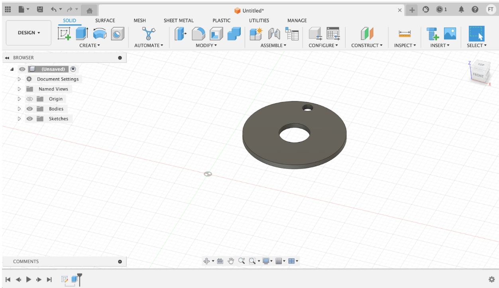Activate the Unsaved component radio button

pyautogui.click(x=73, y=69)
